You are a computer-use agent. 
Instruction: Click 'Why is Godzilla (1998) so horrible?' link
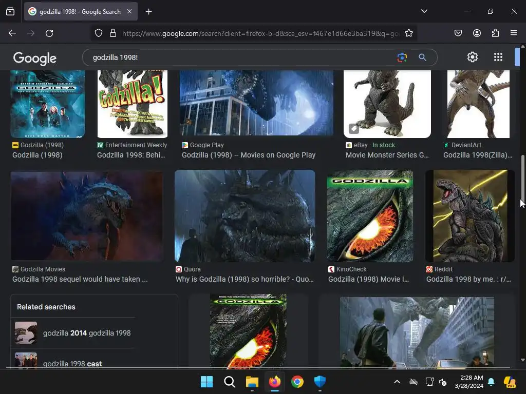click(x=245, y=279)
